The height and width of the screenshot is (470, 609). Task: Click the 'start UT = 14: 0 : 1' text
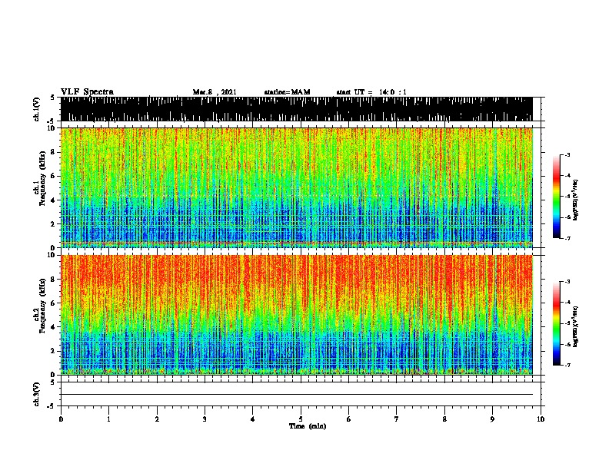click(371, 92)
